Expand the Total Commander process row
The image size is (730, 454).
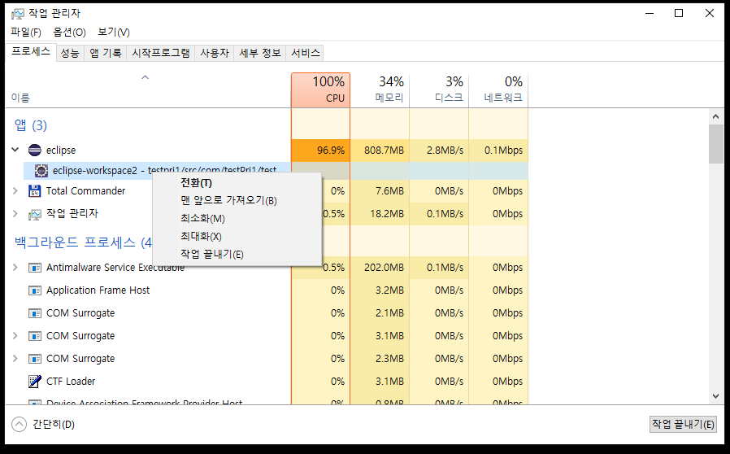(x=15, y=190)
